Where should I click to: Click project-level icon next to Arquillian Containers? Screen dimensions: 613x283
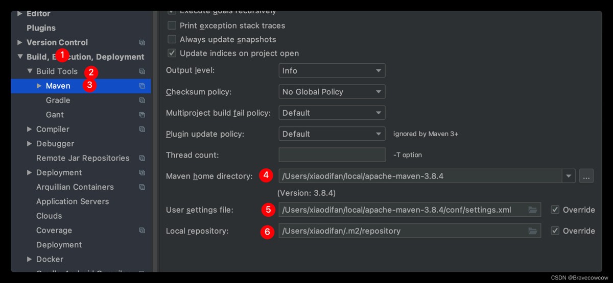click(142, 187)
